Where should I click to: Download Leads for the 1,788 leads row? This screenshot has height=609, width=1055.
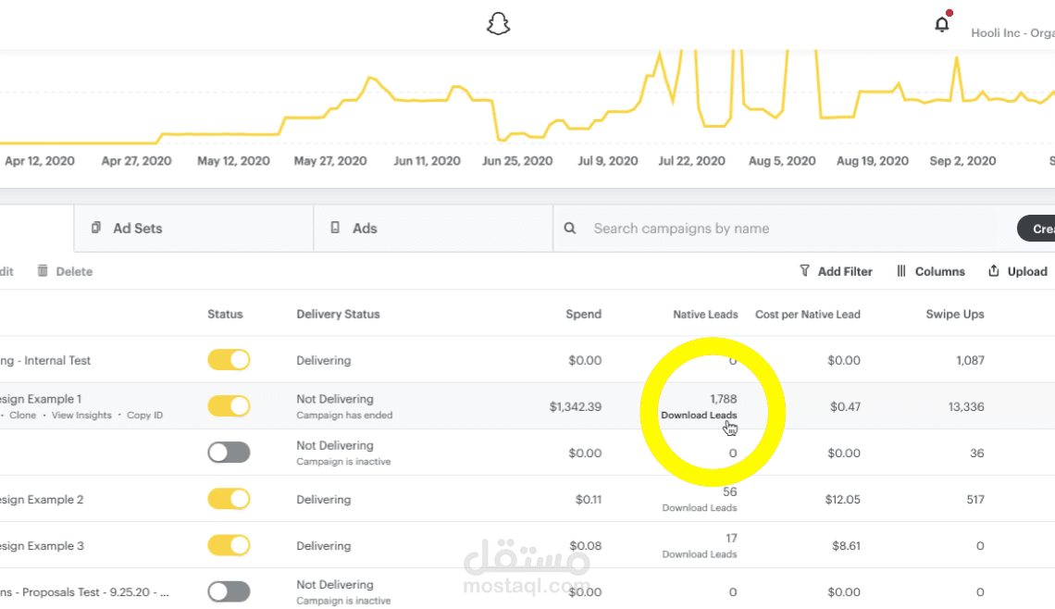click(x=699, y=416)
